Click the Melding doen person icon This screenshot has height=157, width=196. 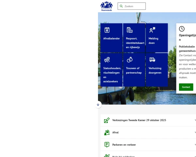tap(152, 30)
